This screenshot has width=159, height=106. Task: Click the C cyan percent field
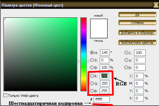(x=139, y=76)
